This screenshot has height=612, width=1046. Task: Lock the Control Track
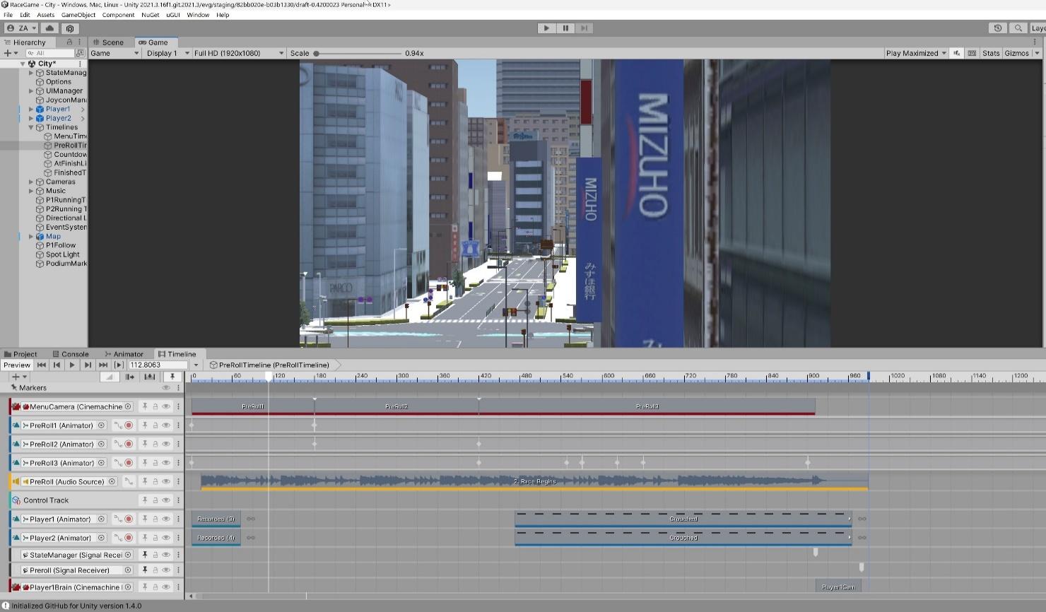pos(155,500)
